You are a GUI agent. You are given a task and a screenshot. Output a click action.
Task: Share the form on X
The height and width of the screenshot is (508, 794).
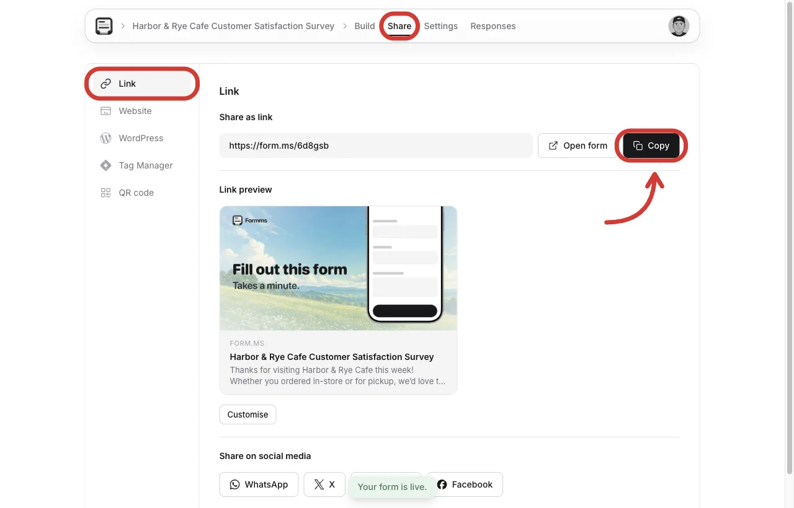pos(324,484)
